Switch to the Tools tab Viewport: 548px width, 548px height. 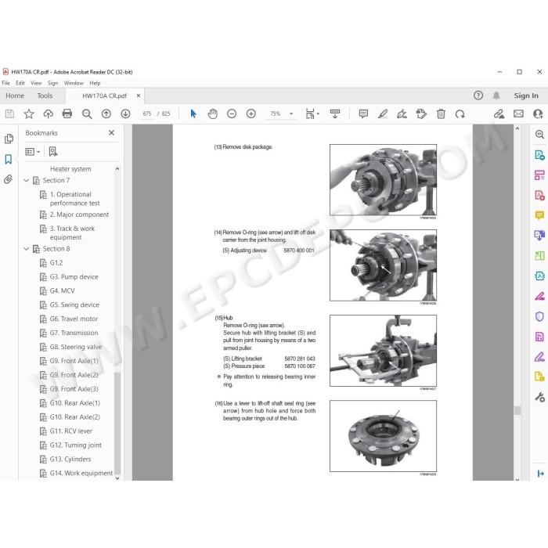(x=45, y=96)
